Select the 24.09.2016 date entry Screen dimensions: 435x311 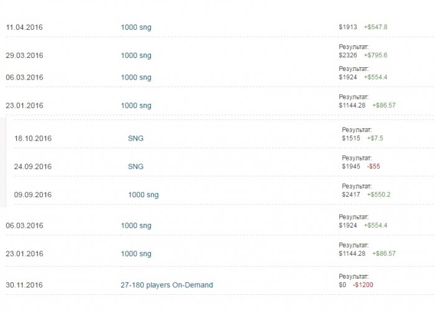click(33, 166)
